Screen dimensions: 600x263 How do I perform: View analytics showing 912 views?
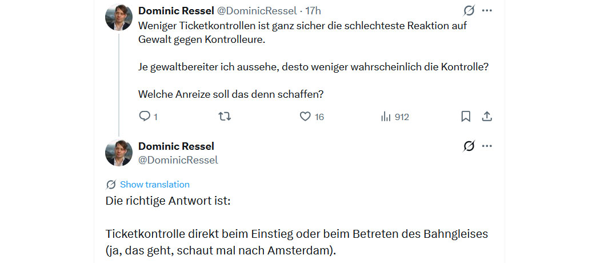tap(395, 117)
